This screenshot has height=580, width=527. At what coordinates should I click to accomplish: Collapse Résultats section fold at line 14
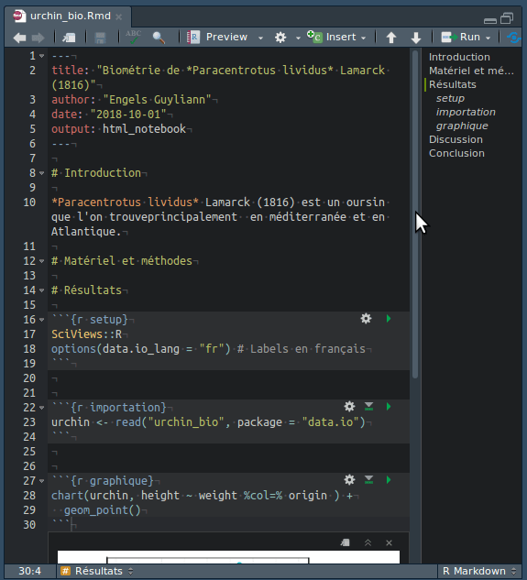42,290
